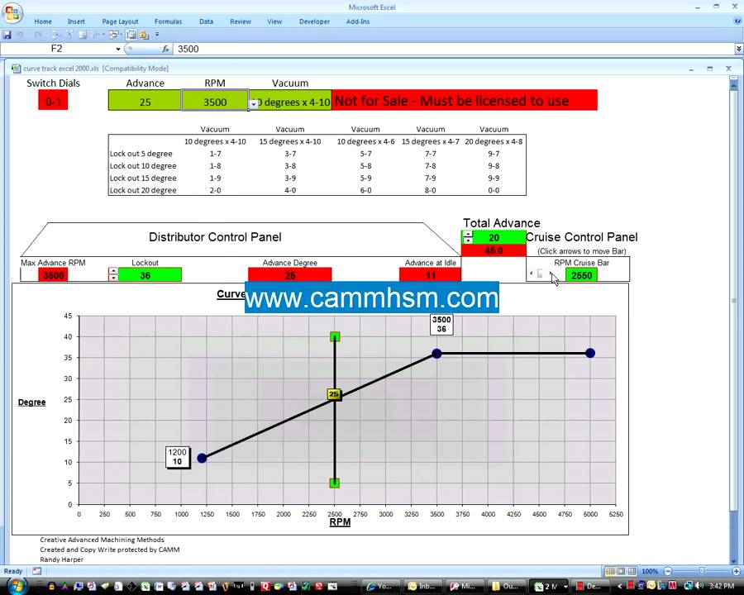Click the Undo arrow in Quick Access toolbar
This screenshot has width=744, height=595.
20,35
